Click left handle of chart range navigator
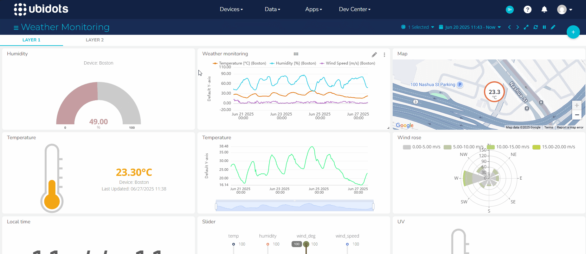 point(216,207)
